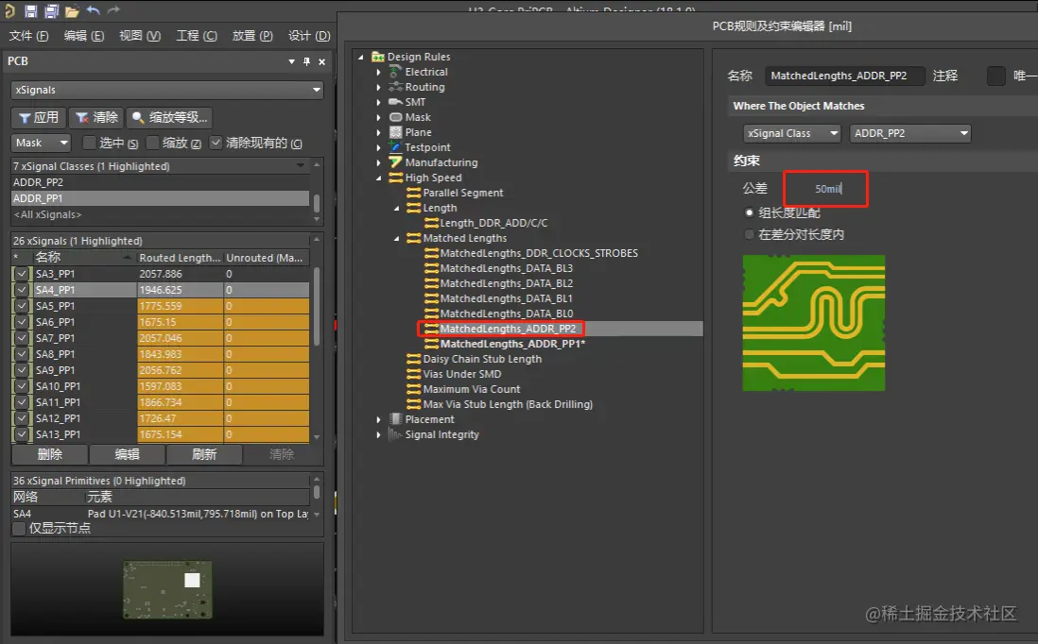Toggle the 缩放 (Zoom) checkbox

[x=152, y=143]
